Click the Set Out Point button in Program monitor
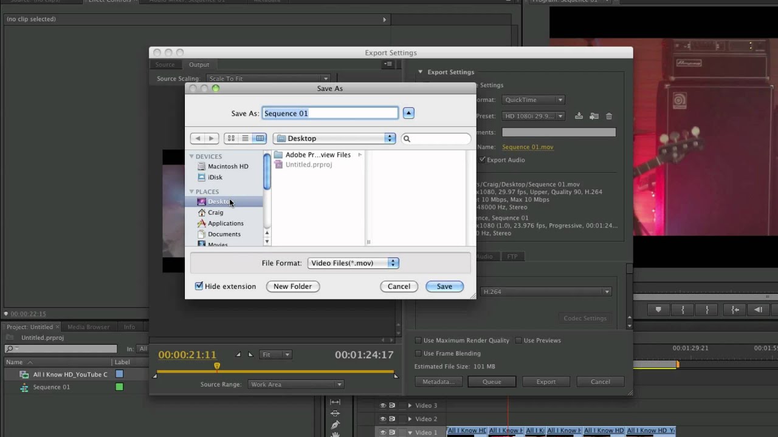Viewport: 778px width, 437px height. (x=707, y=310)
